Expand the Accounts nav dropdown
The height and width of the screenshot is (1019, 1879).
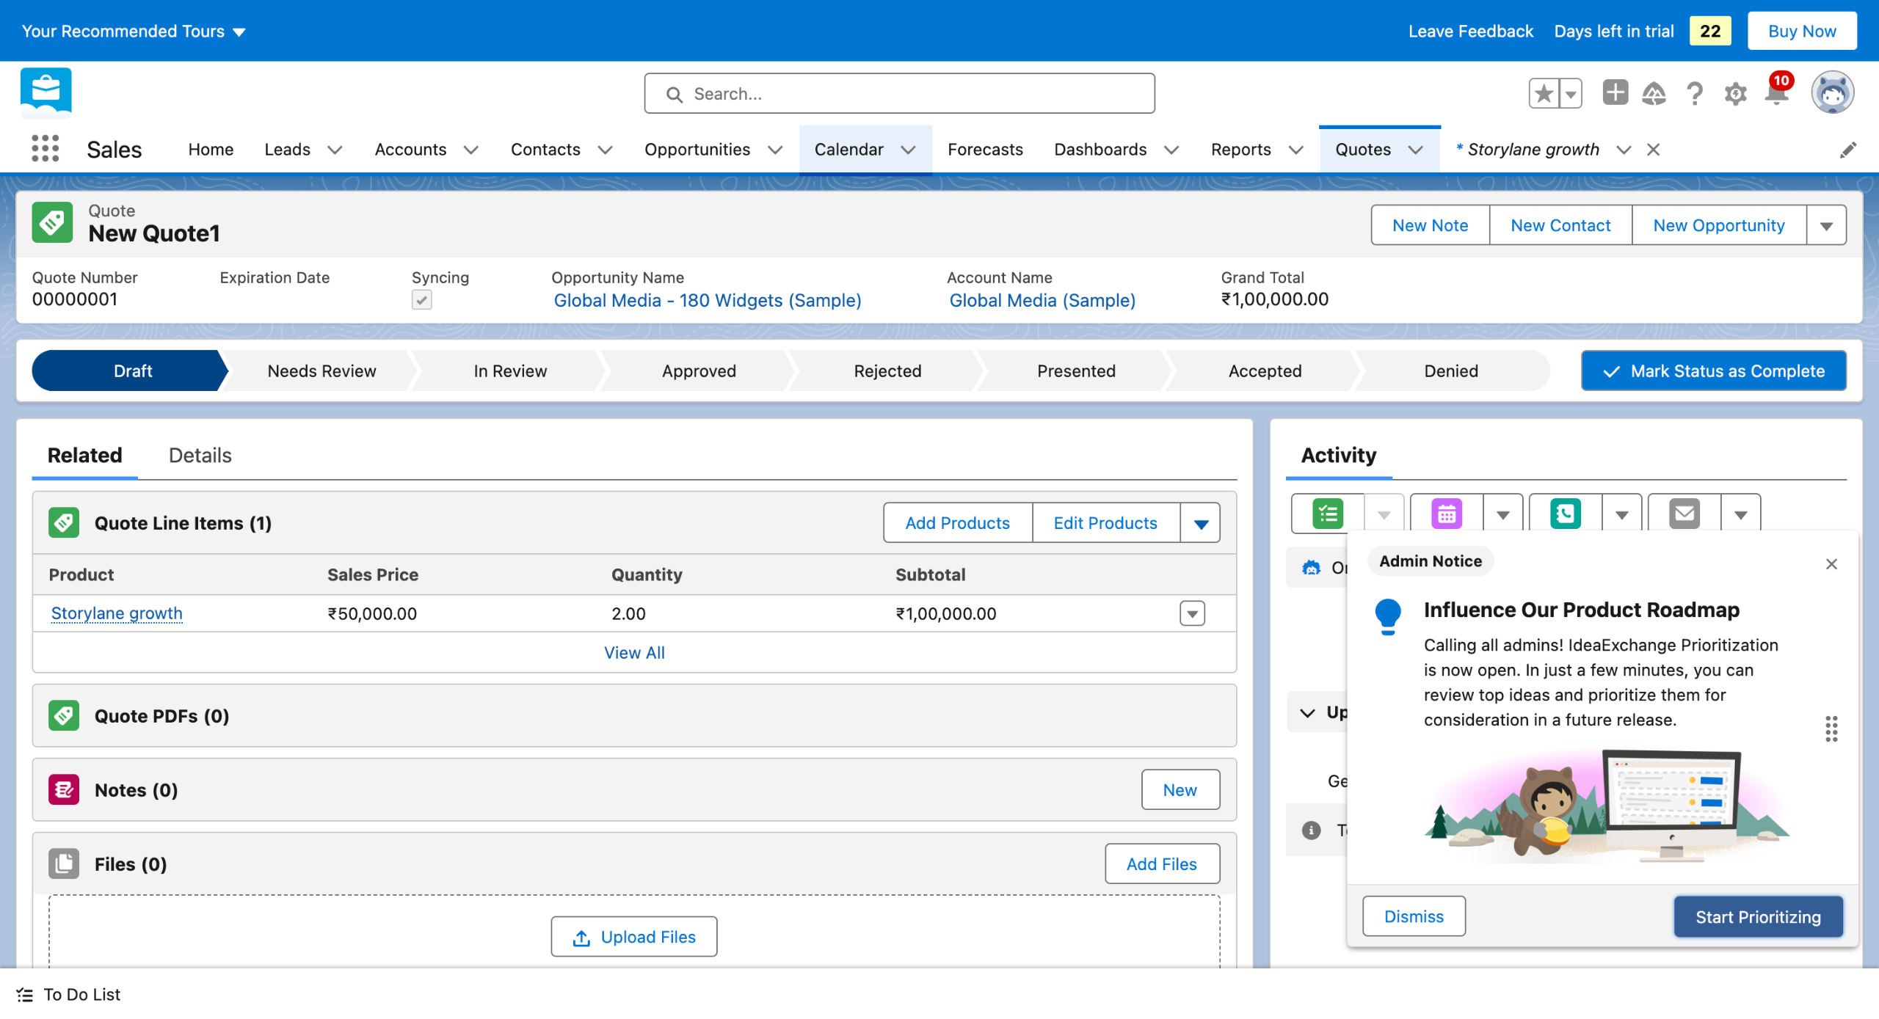click(471, 150)
